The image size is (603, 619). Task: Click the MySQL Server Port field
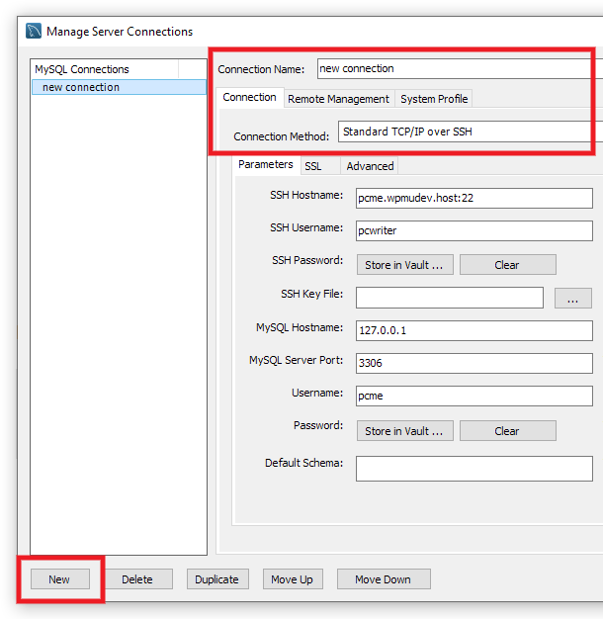(474, 363)
